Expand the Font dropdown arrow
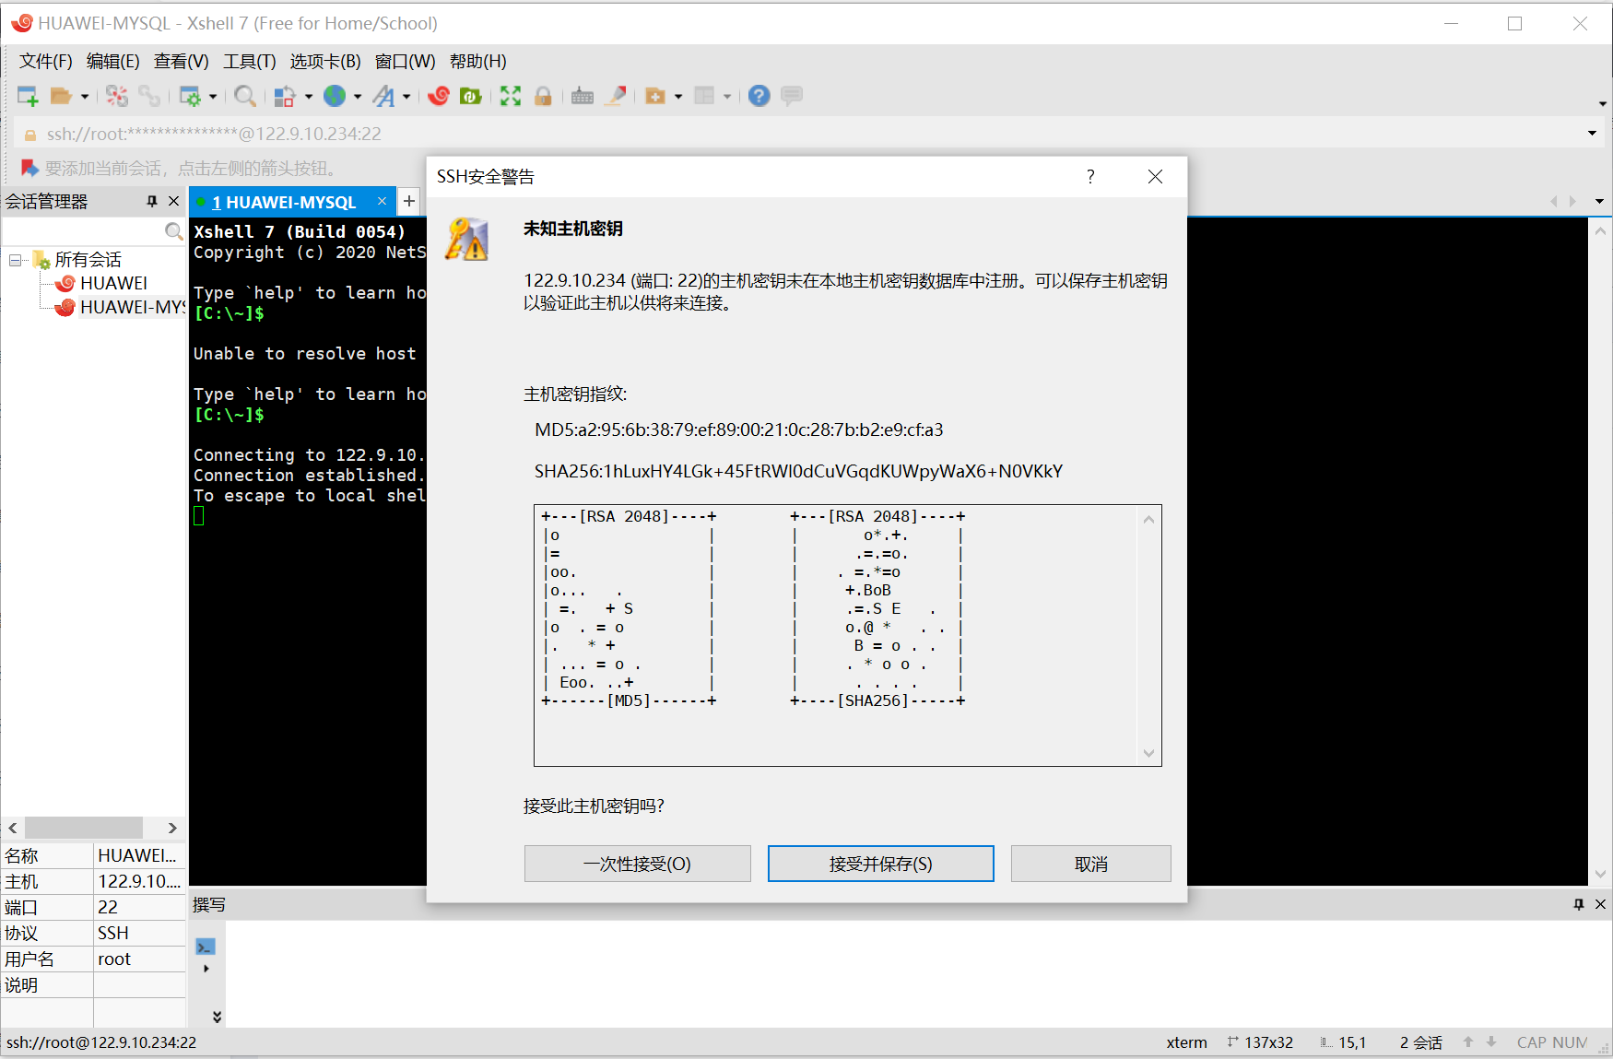1613x1059 pixels. tap(406, 97)
